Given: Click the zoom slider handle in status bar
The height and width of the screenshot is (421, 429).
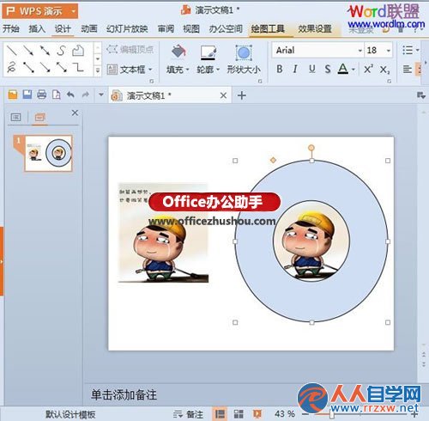Looking at the screenshot, I should click(x=332, y=414).
